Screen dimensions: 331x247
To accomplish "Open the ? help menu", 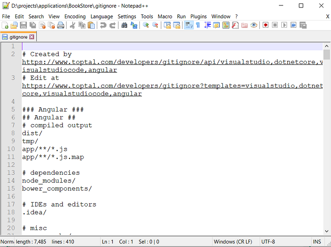I will point(236,17).
